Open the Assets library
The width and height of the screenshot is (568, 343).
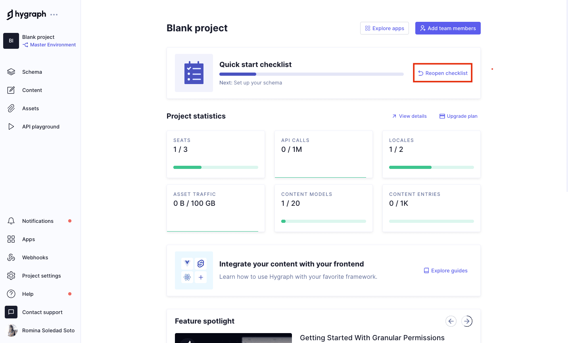pyautogui.click(x=31, y=108)
